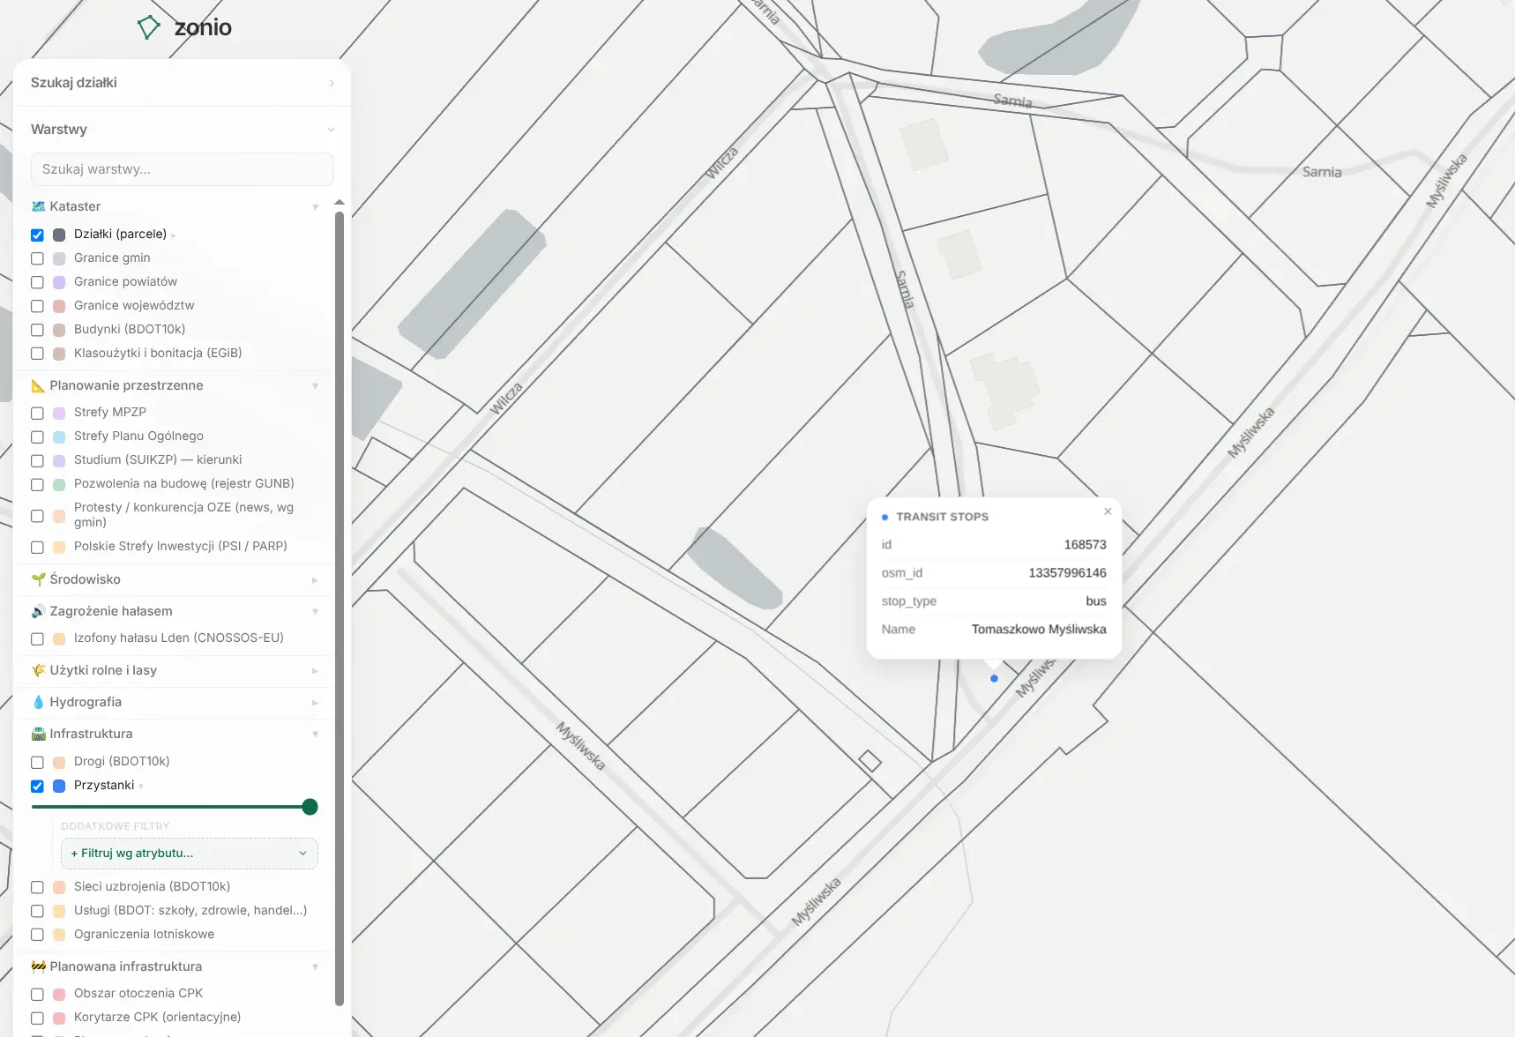Open the Filtruj wg atrybutu dropdown
This screenshot has height=1037, width=1515.
pos(189,853)
